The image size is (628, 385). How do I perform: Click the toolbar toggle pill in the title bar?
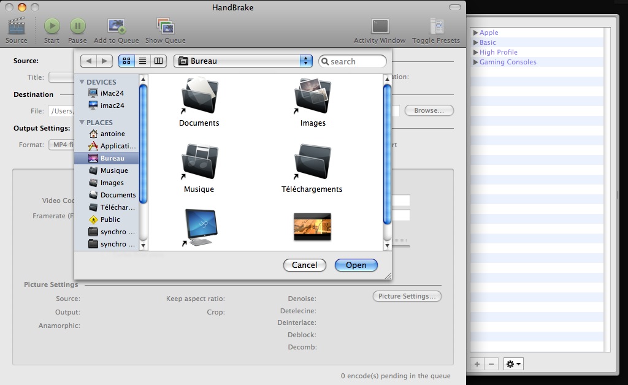click(455, 7)
